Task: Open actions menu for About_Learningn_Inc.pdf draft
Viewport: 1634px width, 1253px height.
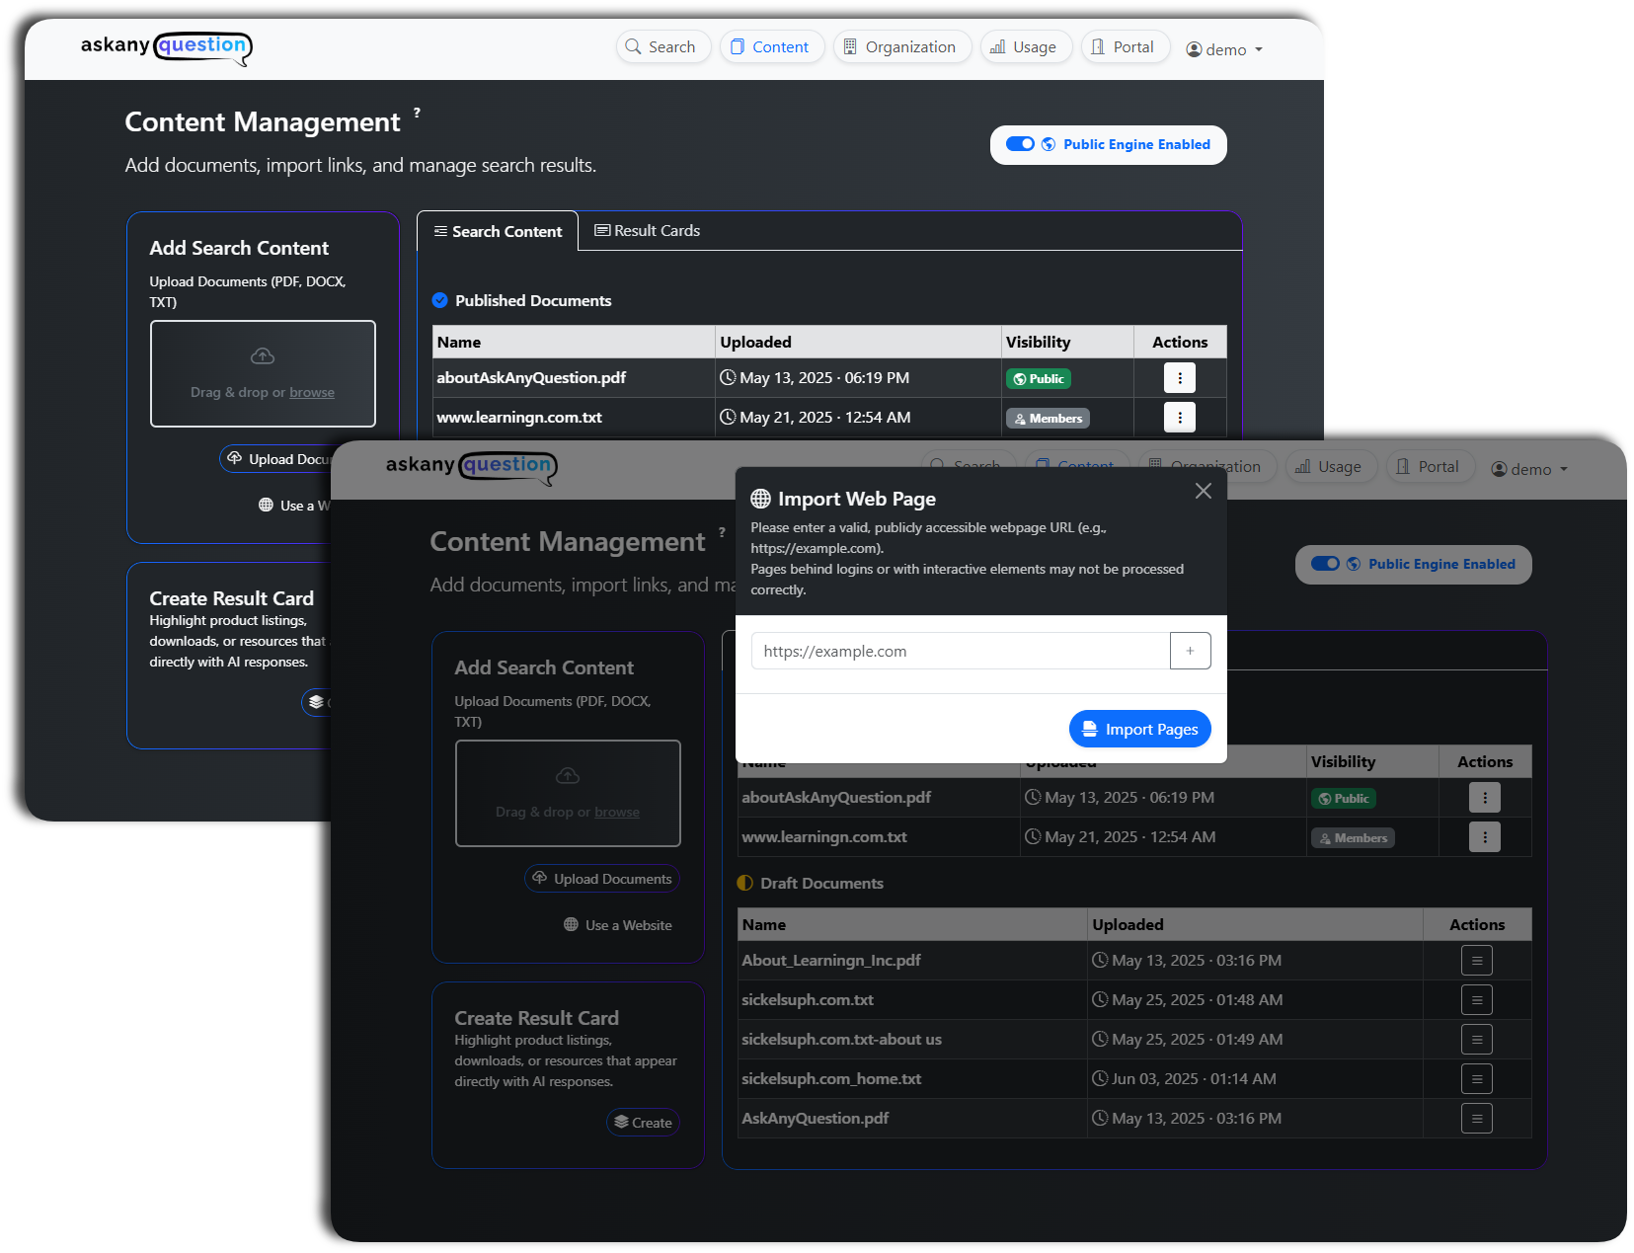Action: [x=1477, y=960]
